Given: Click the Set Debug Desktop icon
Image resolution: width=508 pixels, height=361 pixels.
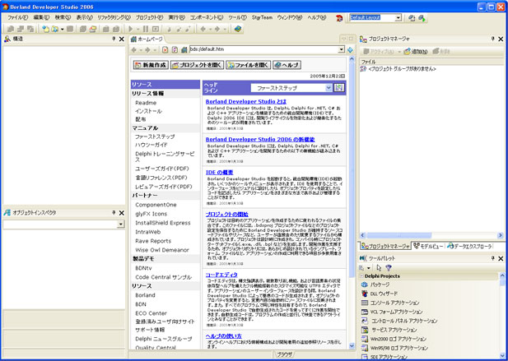Looking at the screenshot, I should point(422,18).
